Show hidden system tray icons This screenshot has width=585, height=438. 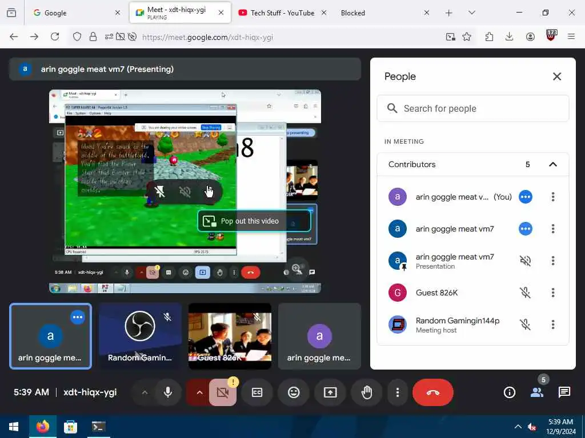518,427
